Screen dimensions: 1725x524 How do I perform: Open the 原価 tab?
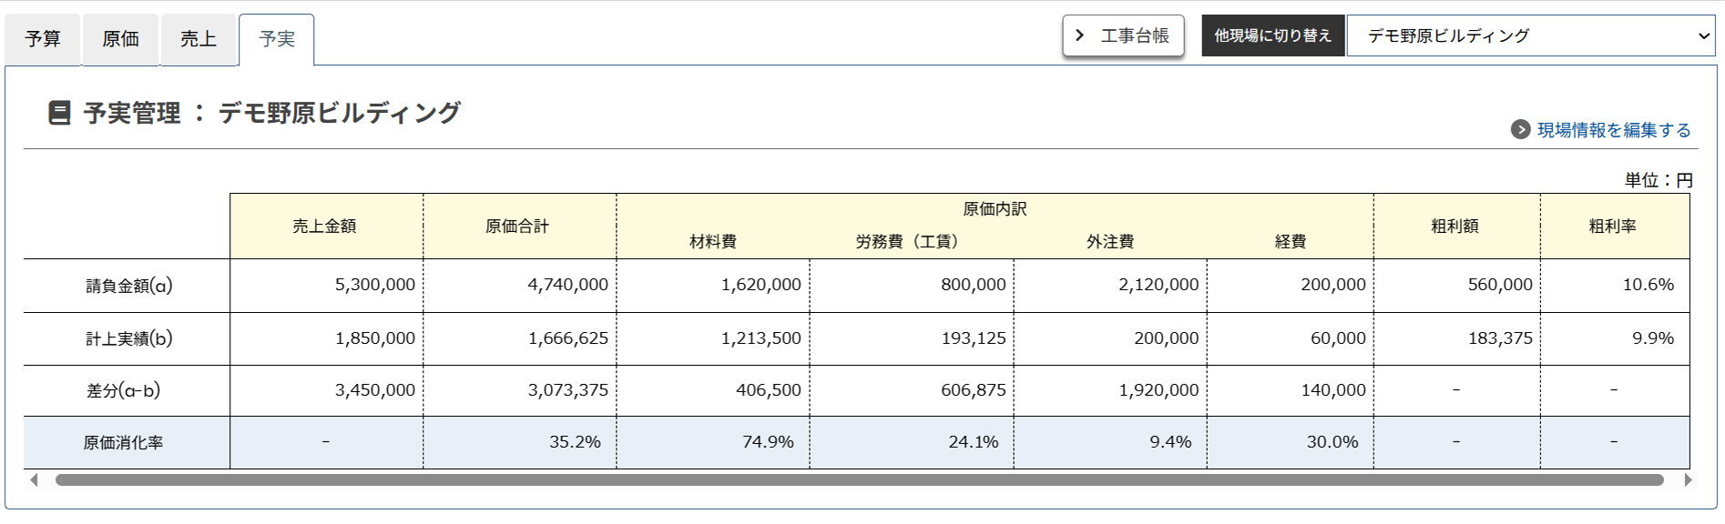120,39
